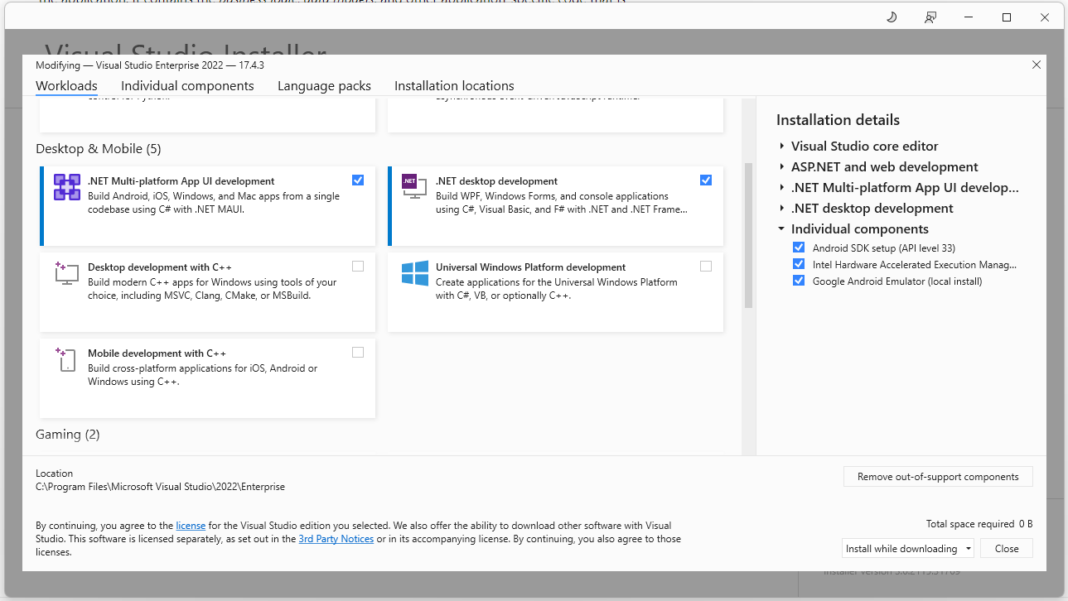
Task: Open the license link
Action: click(191, 526)
